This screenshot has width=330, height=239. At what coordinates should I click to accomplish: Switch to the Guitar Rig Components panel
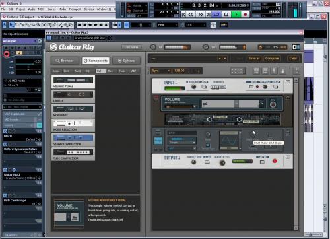(96, 61)
